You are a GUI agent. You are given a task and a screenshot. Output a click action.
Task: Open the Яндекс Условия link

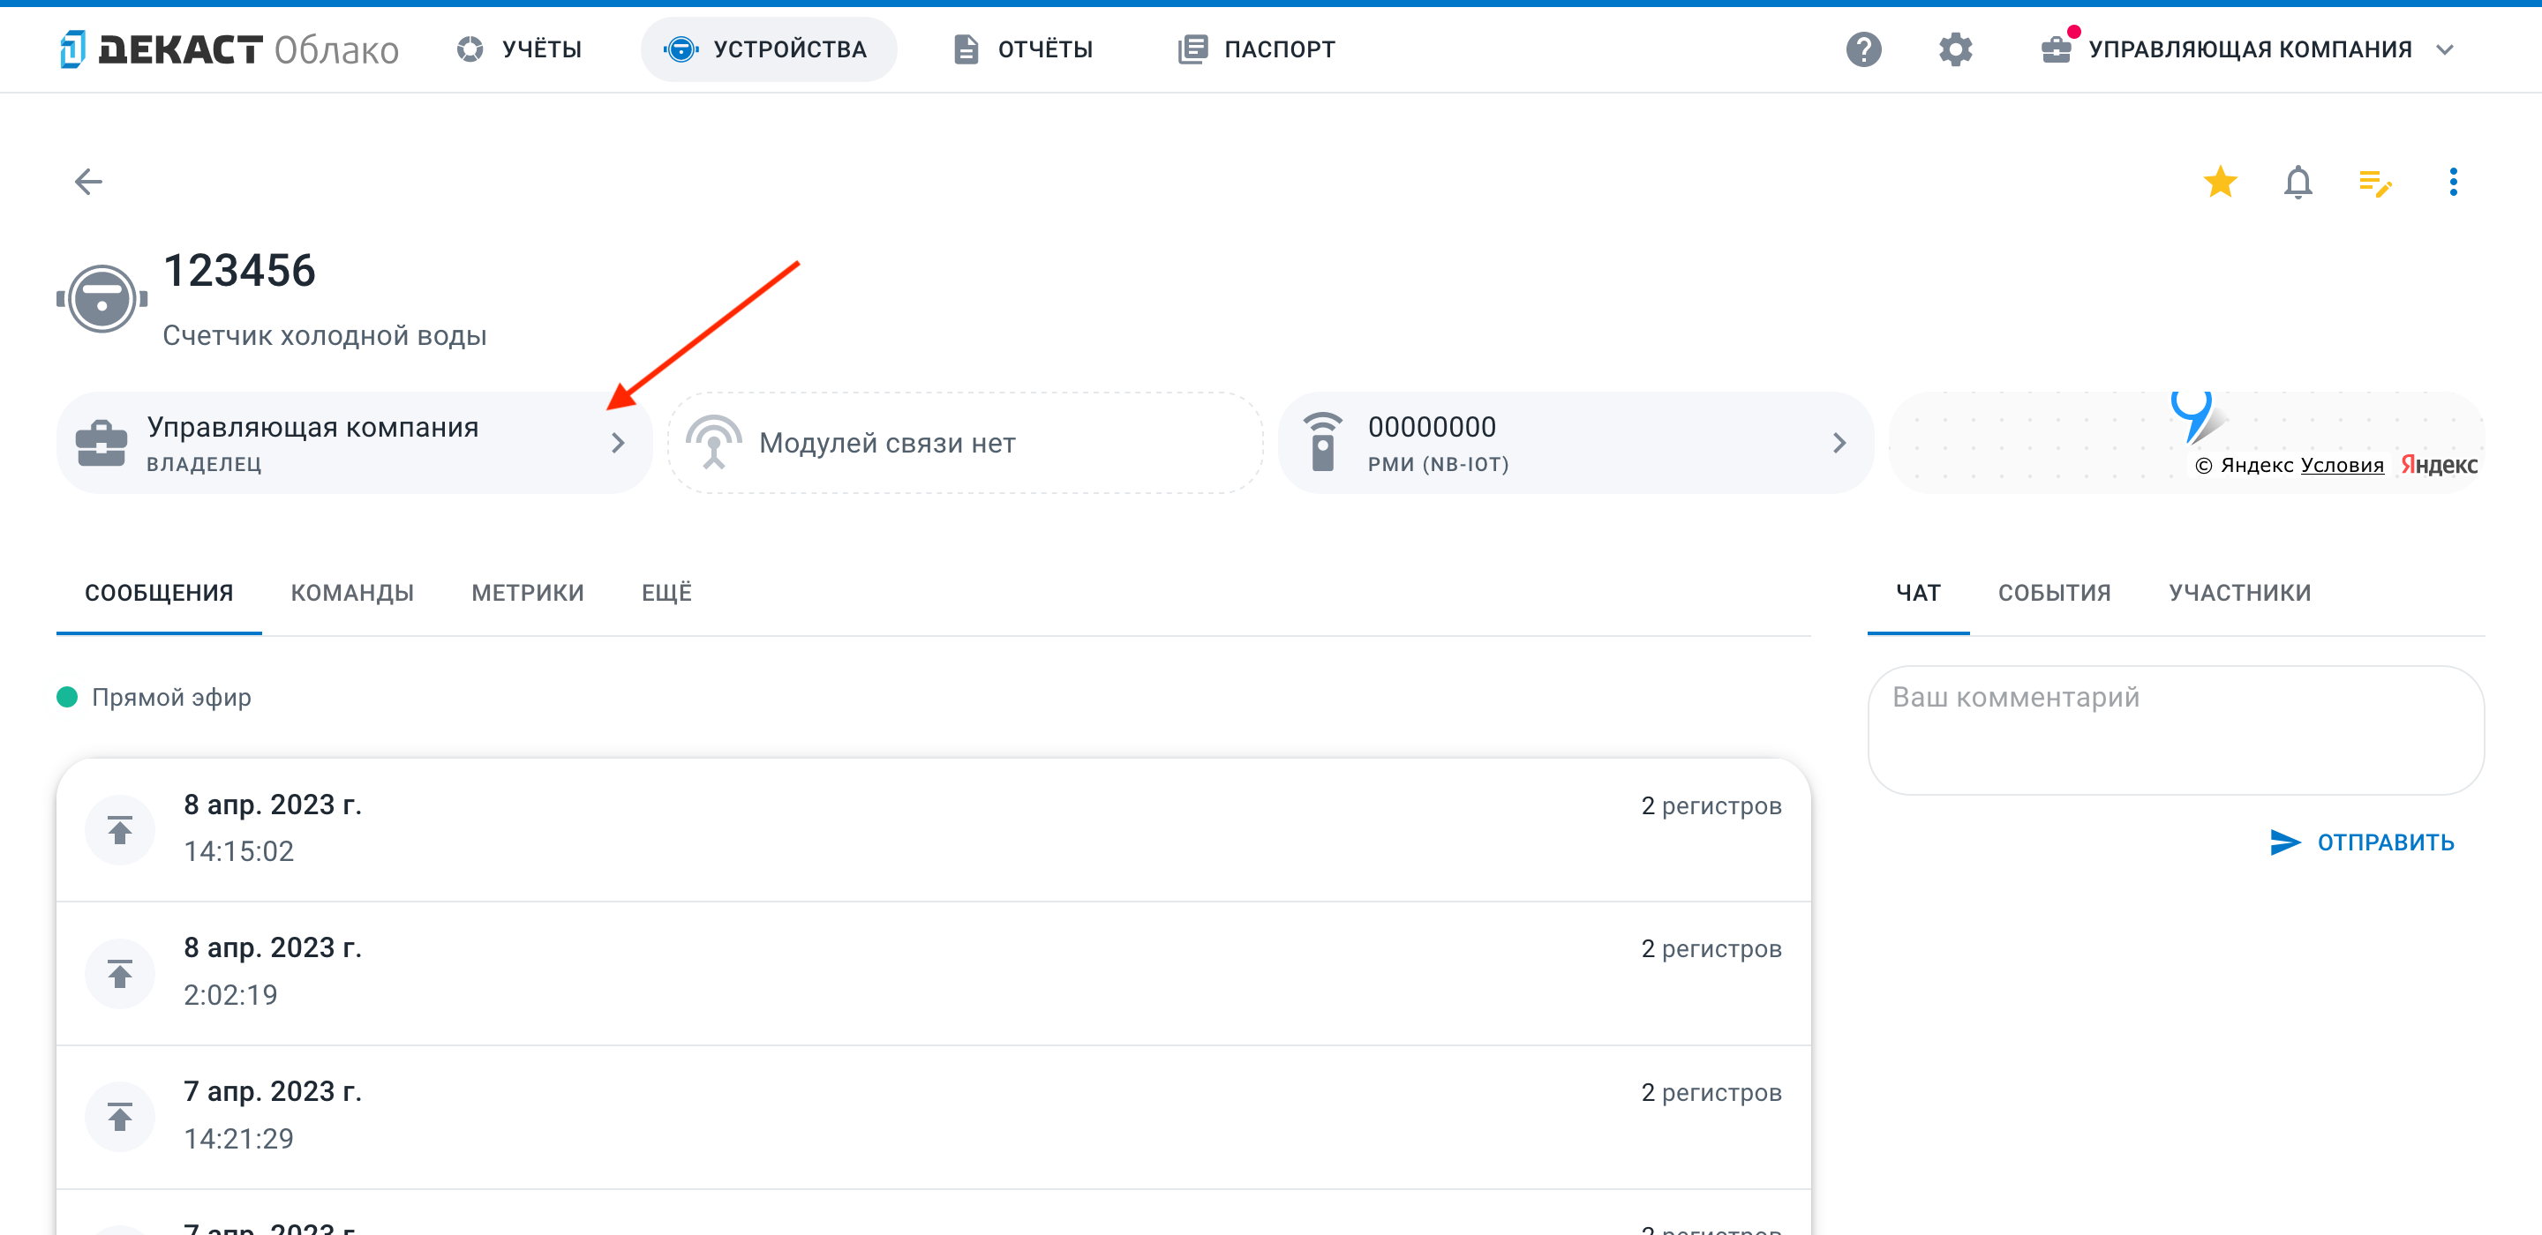pos(2342,466)
